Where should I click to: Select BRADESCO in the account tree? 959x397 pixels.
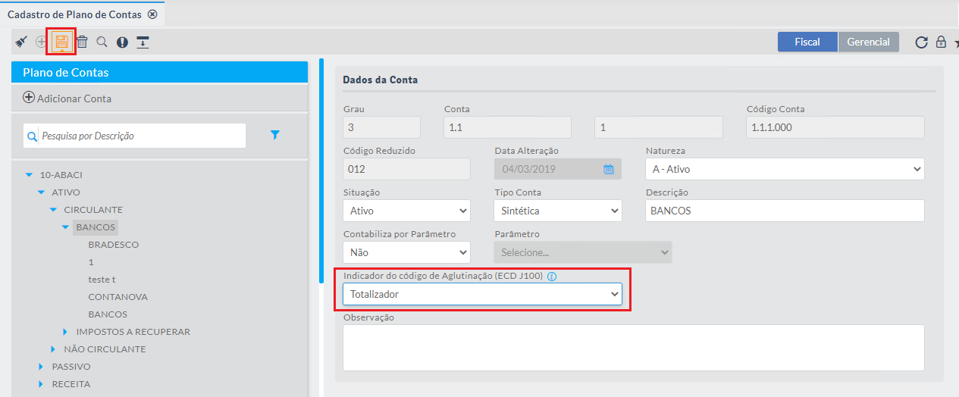114,245
